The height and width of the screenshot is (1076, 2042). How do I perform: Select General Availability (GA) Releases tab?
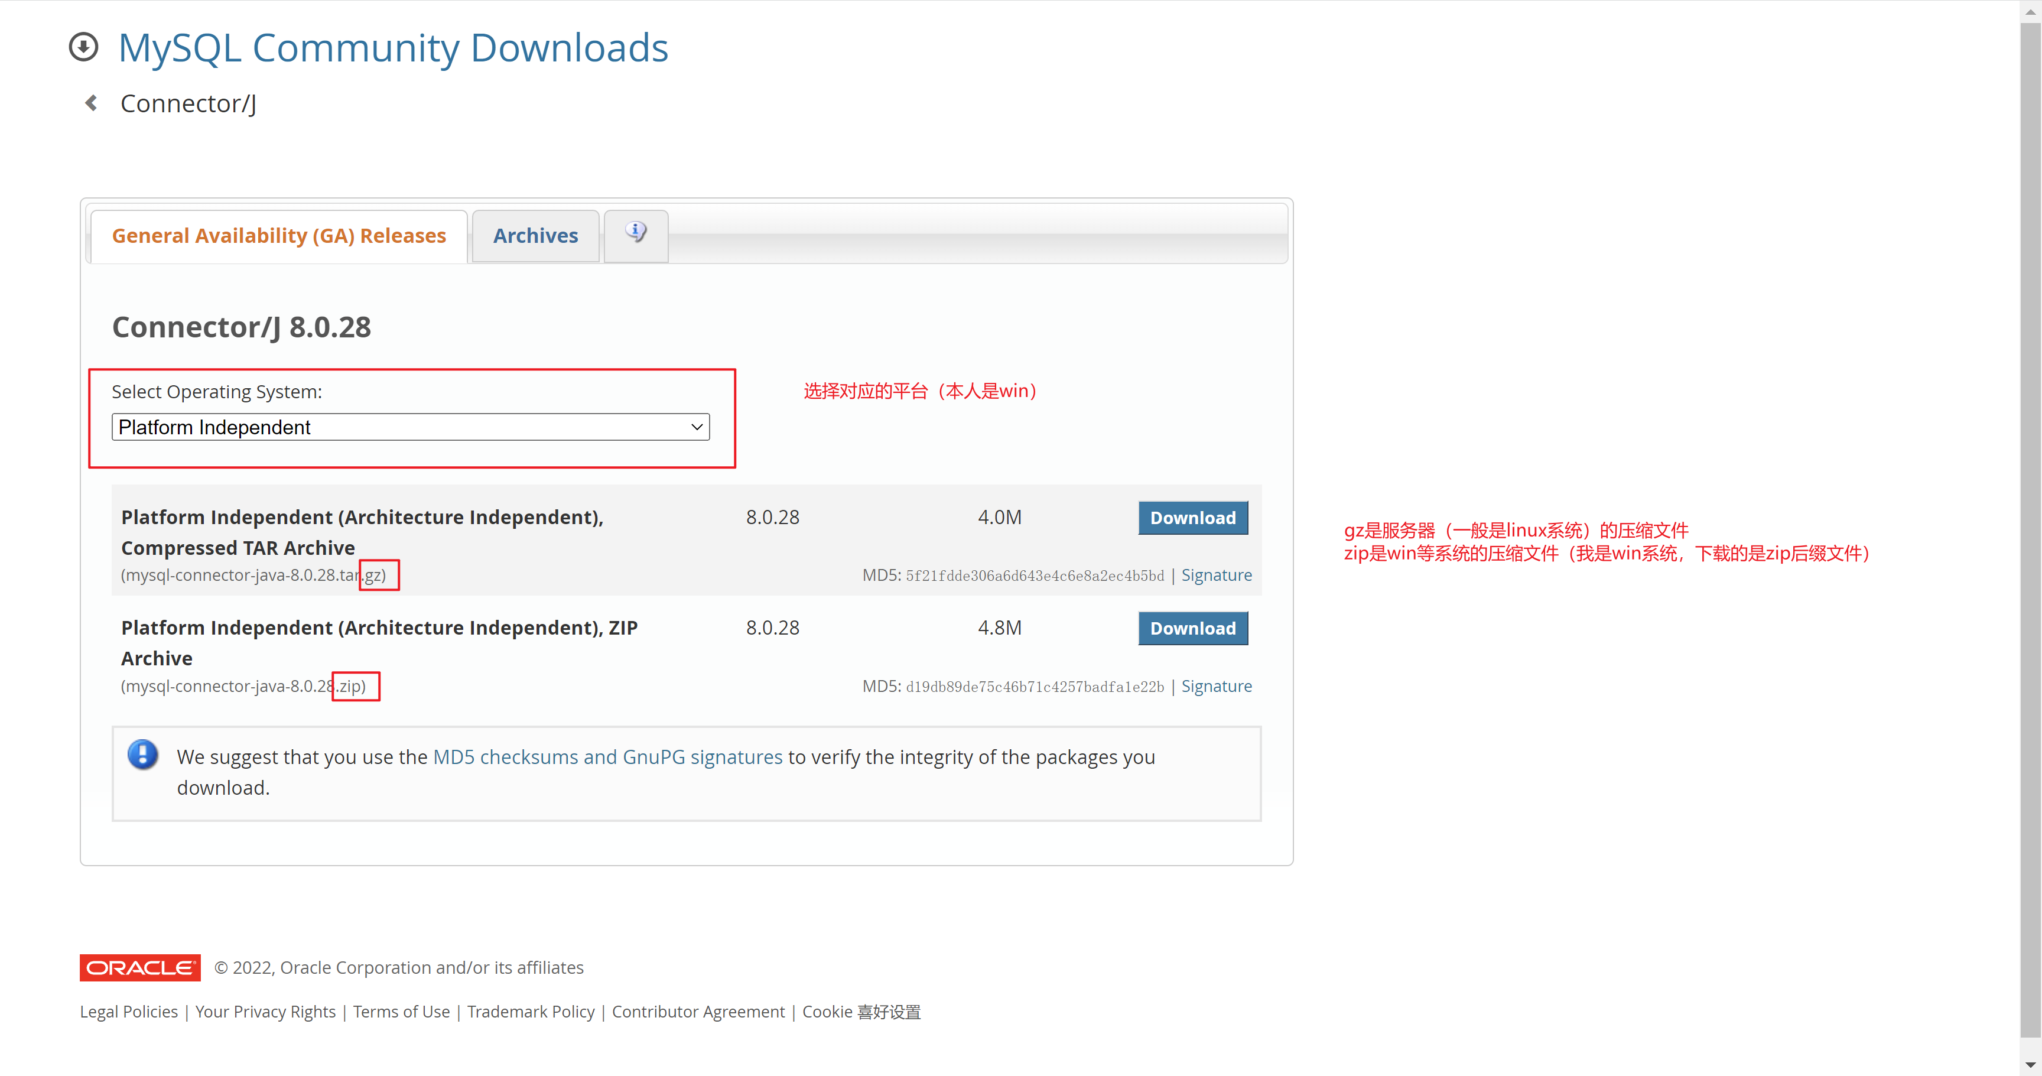(x=279, y=236)
